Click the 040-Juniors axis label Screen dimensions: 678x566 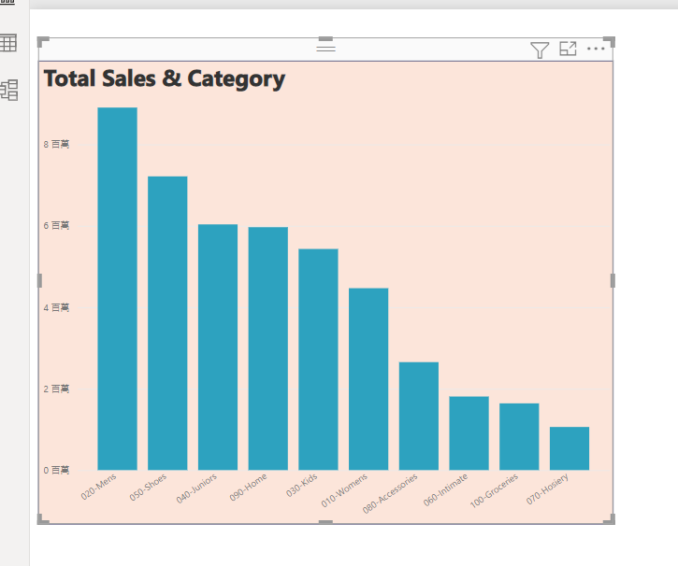point(196,488)
